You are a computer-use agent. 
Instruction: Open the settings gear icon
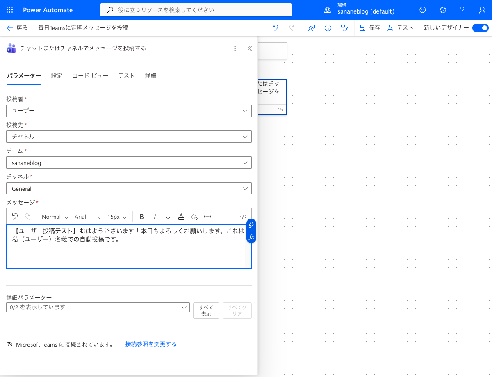pyautogui.click(x=443, y=10)
